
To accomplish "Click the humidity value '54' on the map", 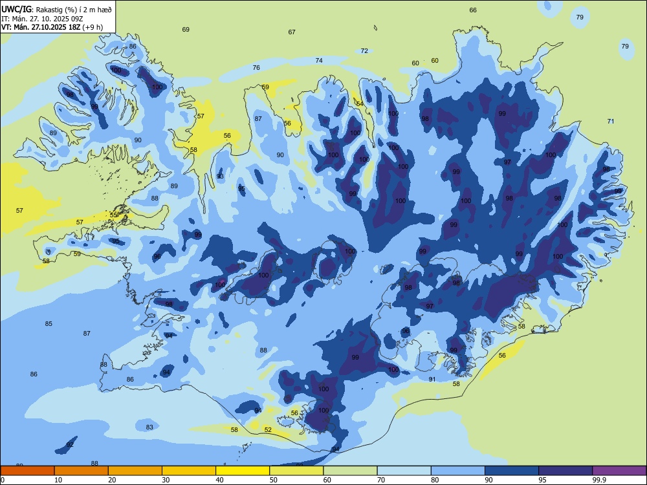I will pyautogui.click(x=360, y=103).
